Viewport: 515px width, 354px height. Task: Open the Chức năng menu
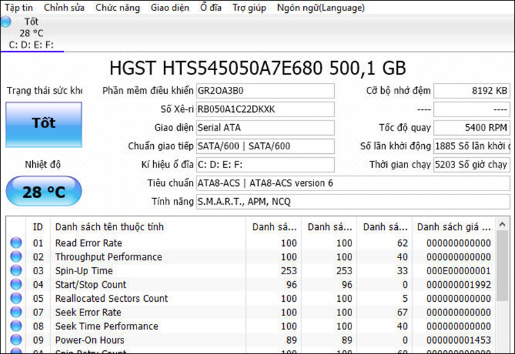coord(118,8)
